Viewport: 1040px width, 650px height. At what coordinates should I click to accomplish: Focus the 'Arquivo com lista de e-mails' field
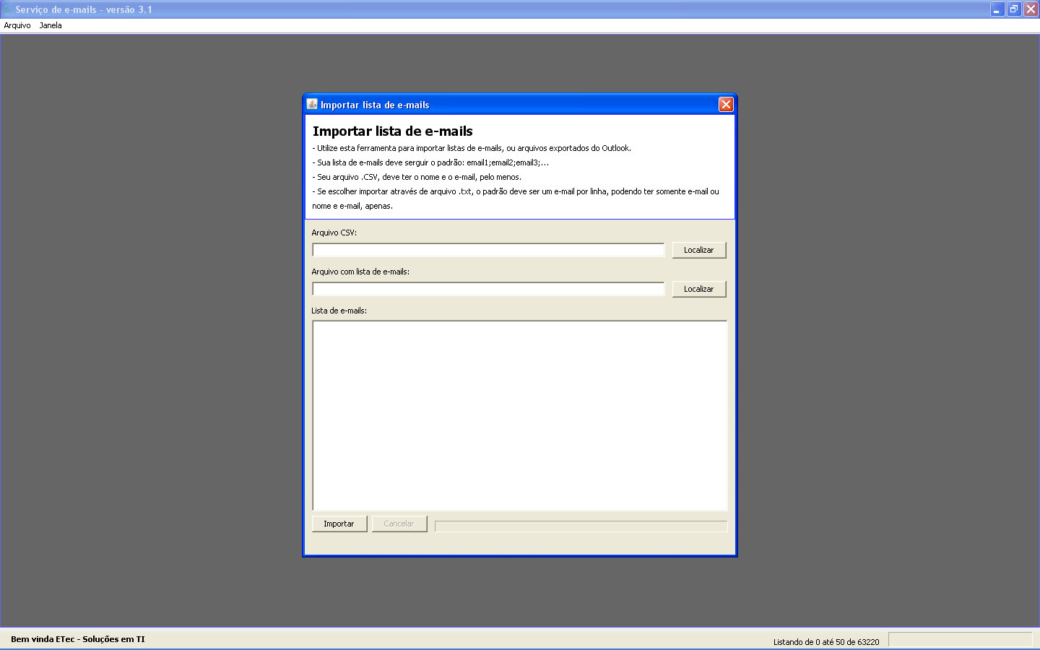click(x=488, y=289)
